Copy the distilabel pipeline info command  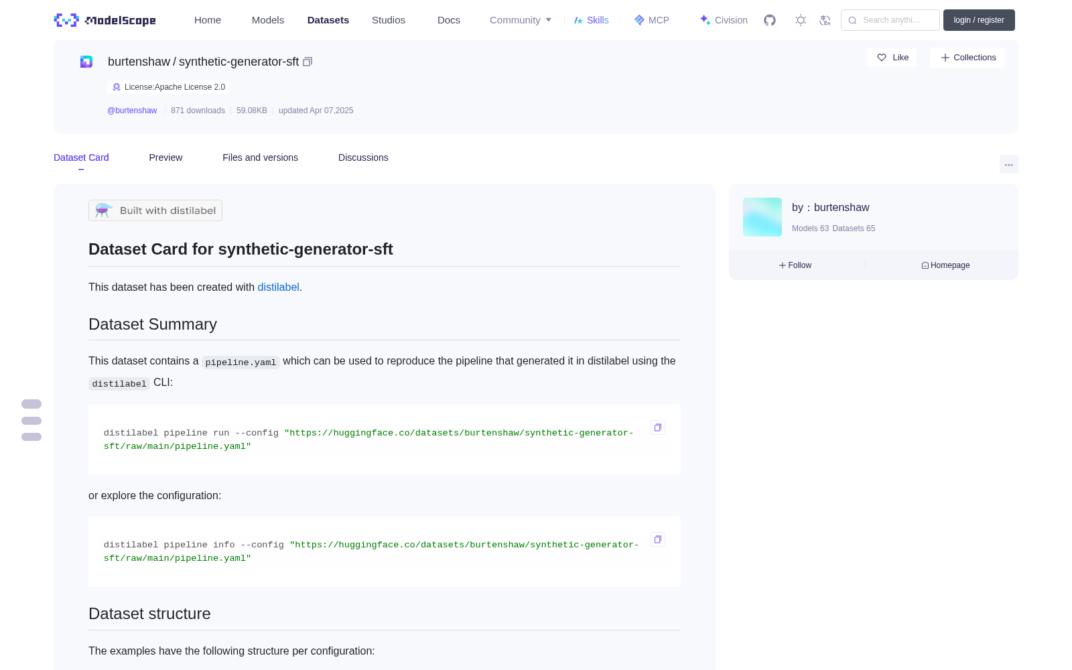[658, 539]
